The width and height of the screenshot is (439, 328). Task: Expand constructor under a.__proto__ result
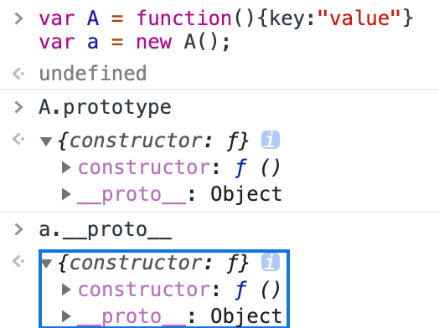66,290
